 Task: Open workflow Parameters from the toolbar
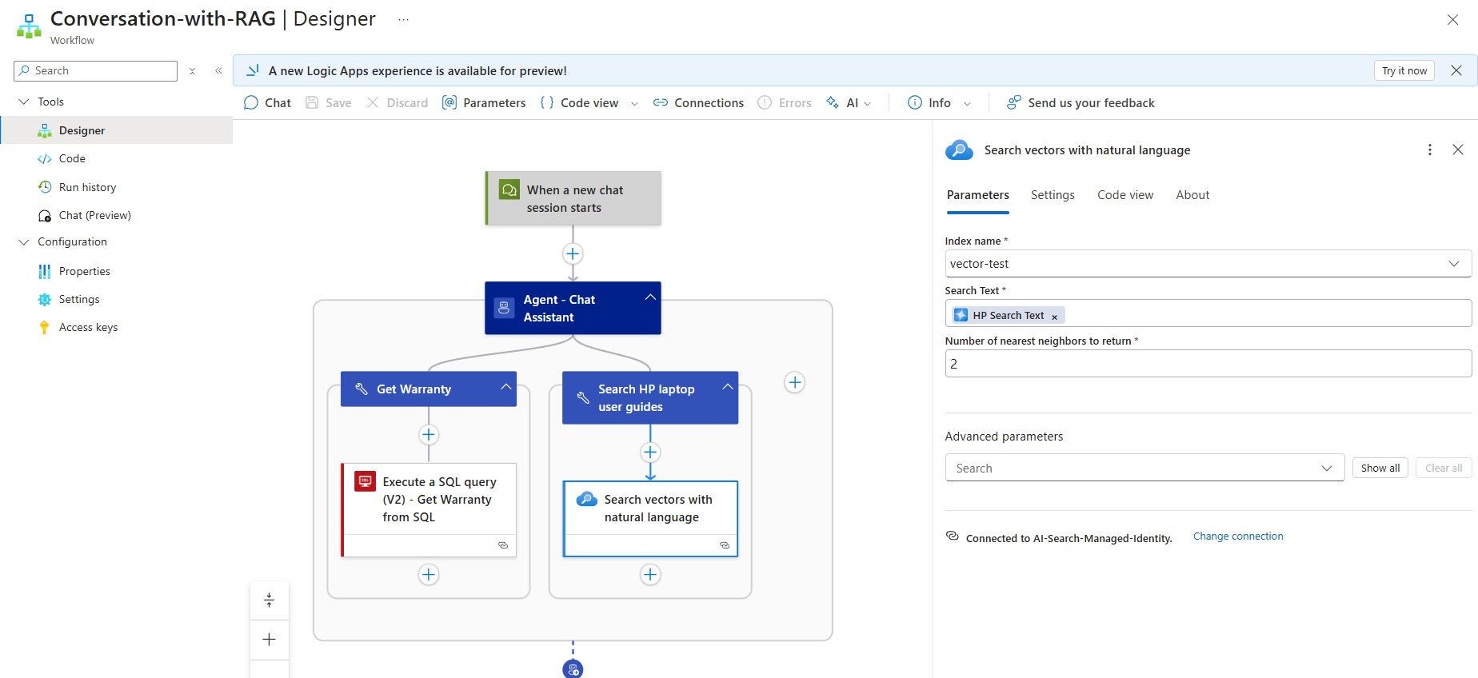tap(484, 103)
